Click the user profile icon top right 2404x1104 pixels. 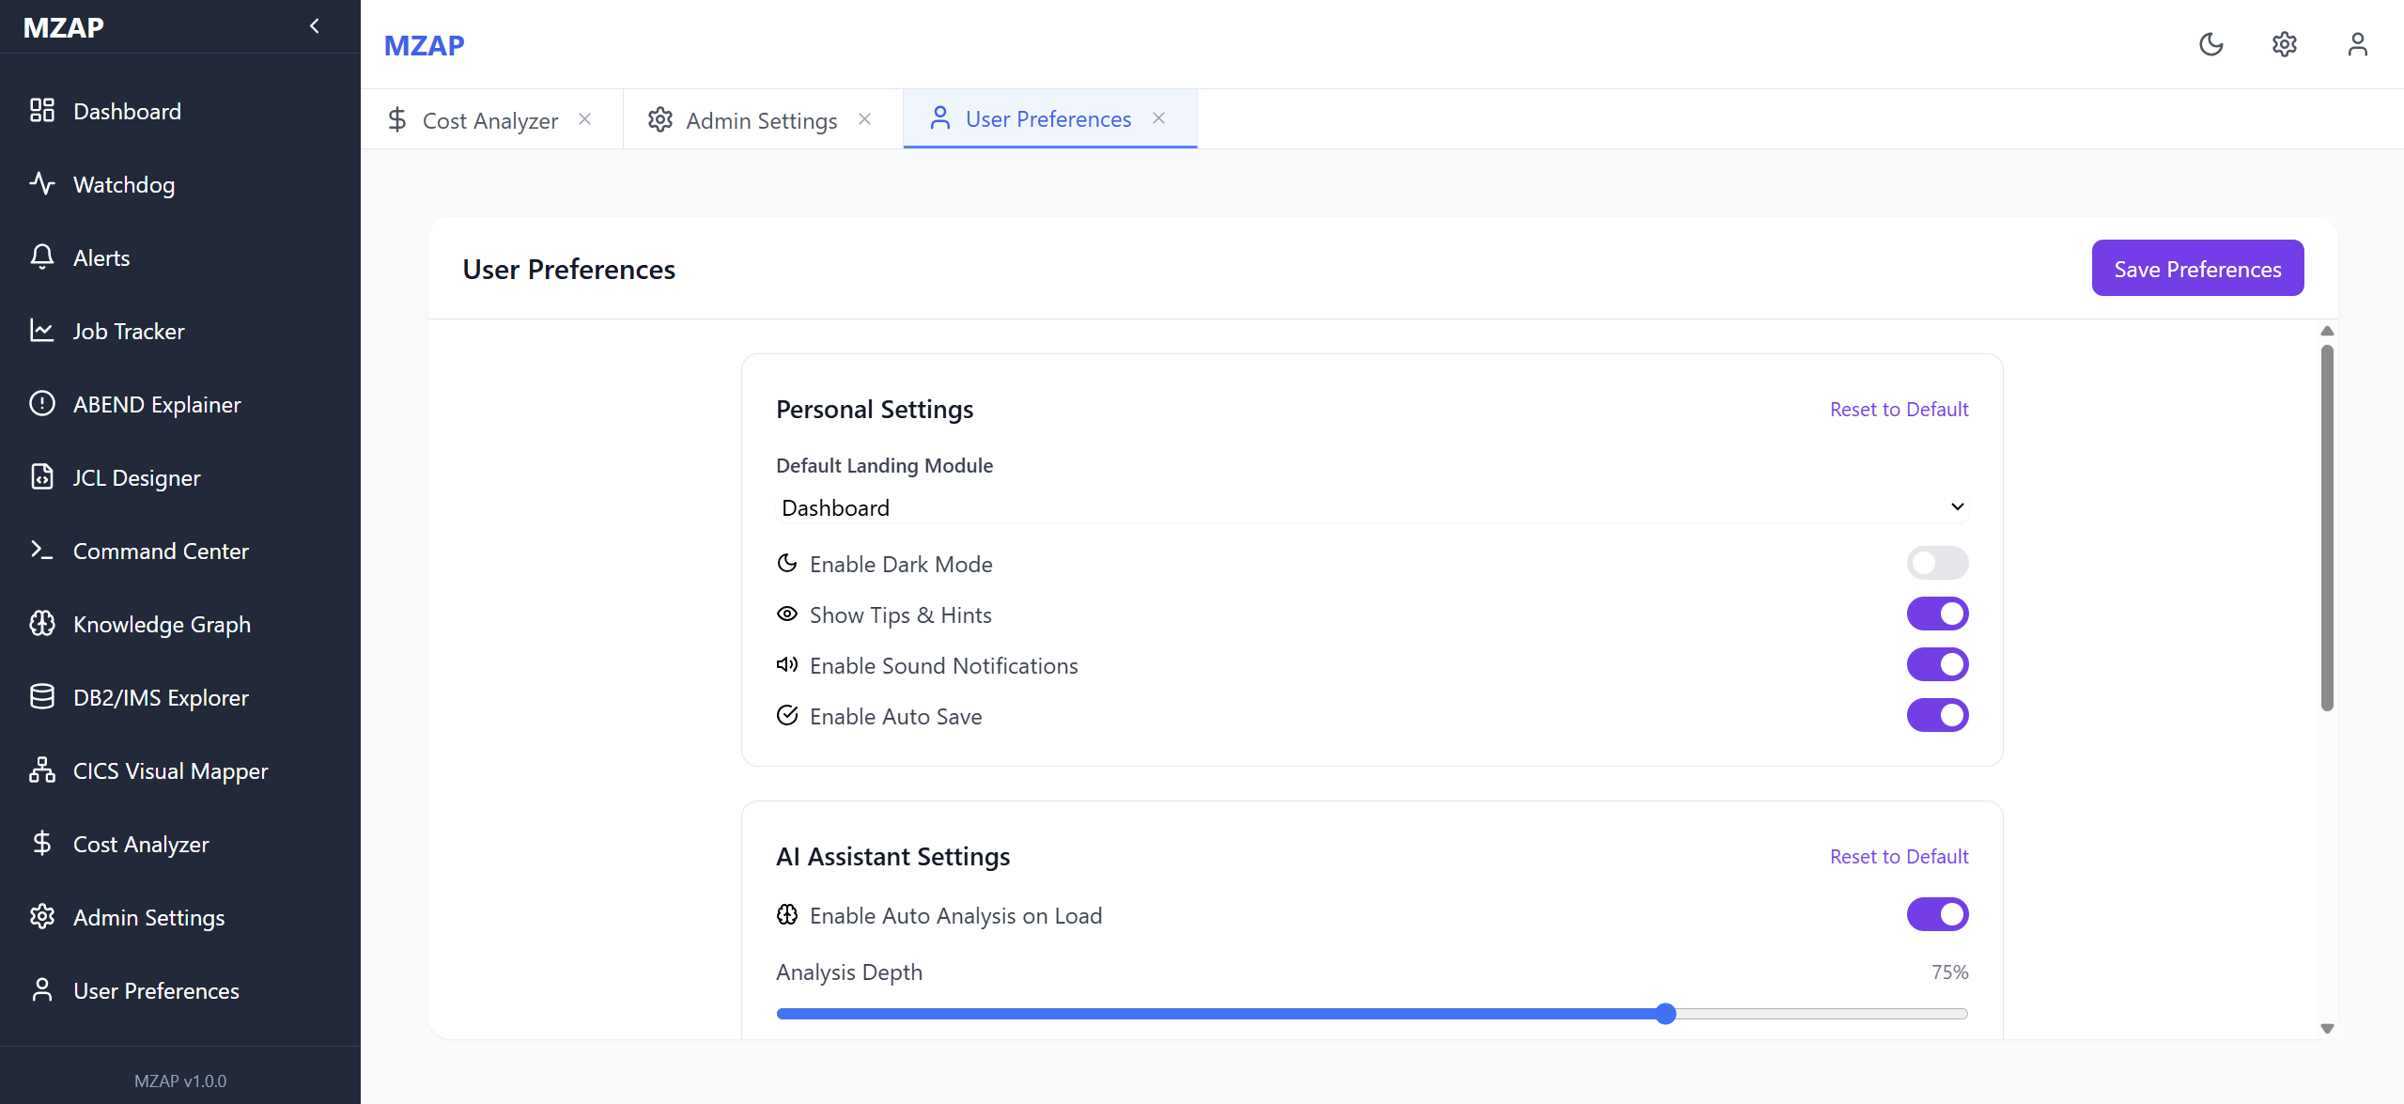pyautogui.click(x=2357, y=44)
